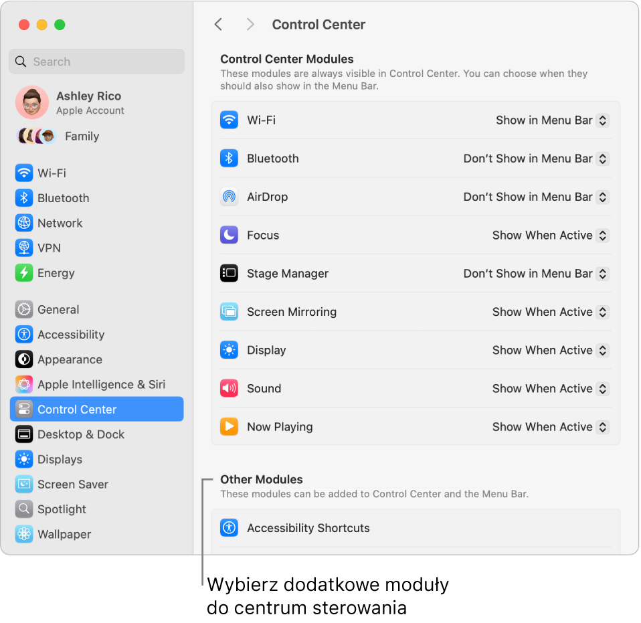Click the Bluetooth module icon in modules list
This screenshot has height=623, width=641.
(229, 158)
